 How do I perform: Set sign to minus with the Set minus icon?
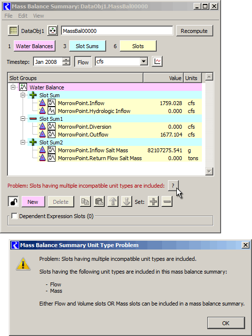167,201
